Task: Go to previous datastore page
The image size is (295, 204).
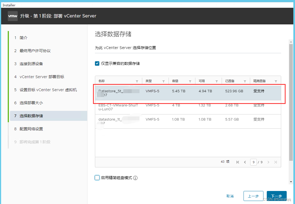Action: click(245, 162)
